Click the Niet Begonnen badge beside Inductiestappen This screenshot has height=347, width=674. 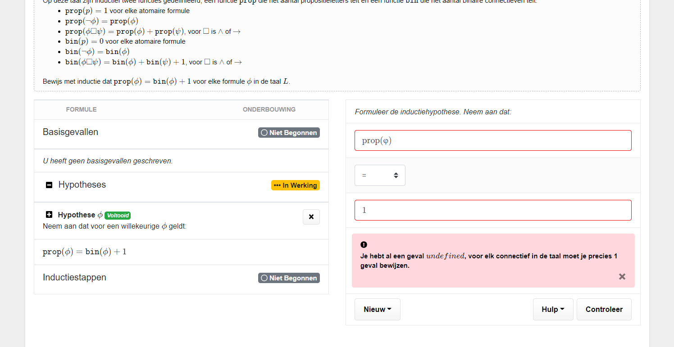[x=289, y=278]
